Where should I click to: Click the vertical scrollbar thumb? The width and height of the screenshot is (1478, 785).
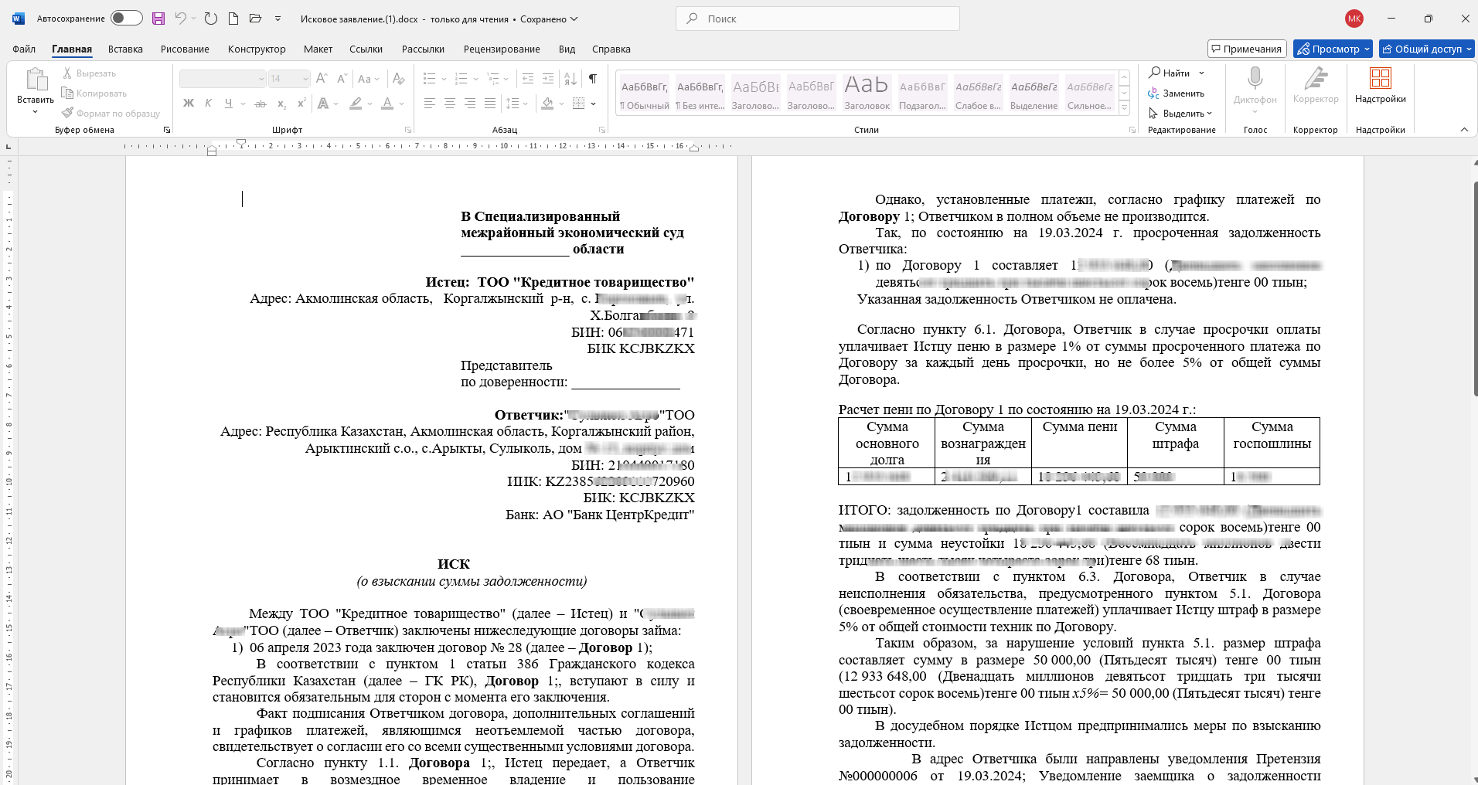(x=1475, y=290)
